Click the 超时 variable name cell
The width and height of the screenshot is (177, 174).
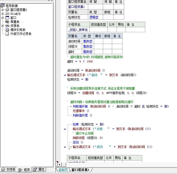[74, 52]
